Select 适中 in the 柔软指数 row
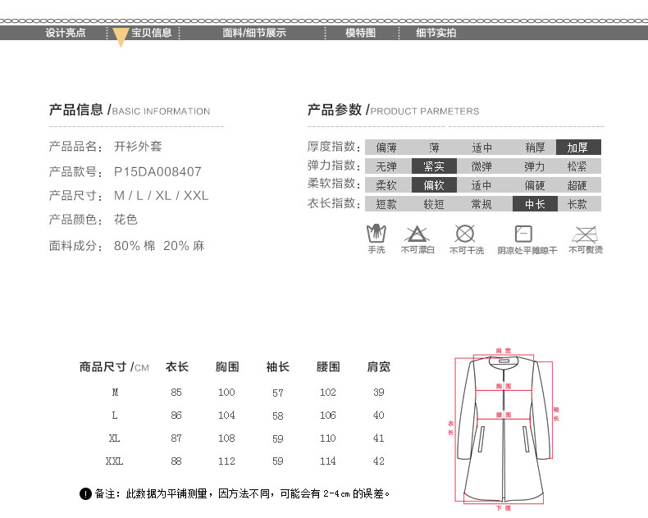Image resolution: width=648 pixels, height=518 pixels. (481, 185)
